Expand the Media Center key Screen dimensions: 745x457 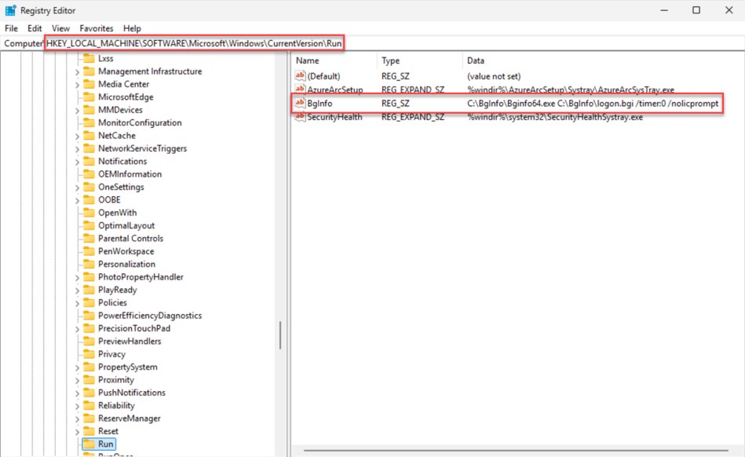[77, 85]
